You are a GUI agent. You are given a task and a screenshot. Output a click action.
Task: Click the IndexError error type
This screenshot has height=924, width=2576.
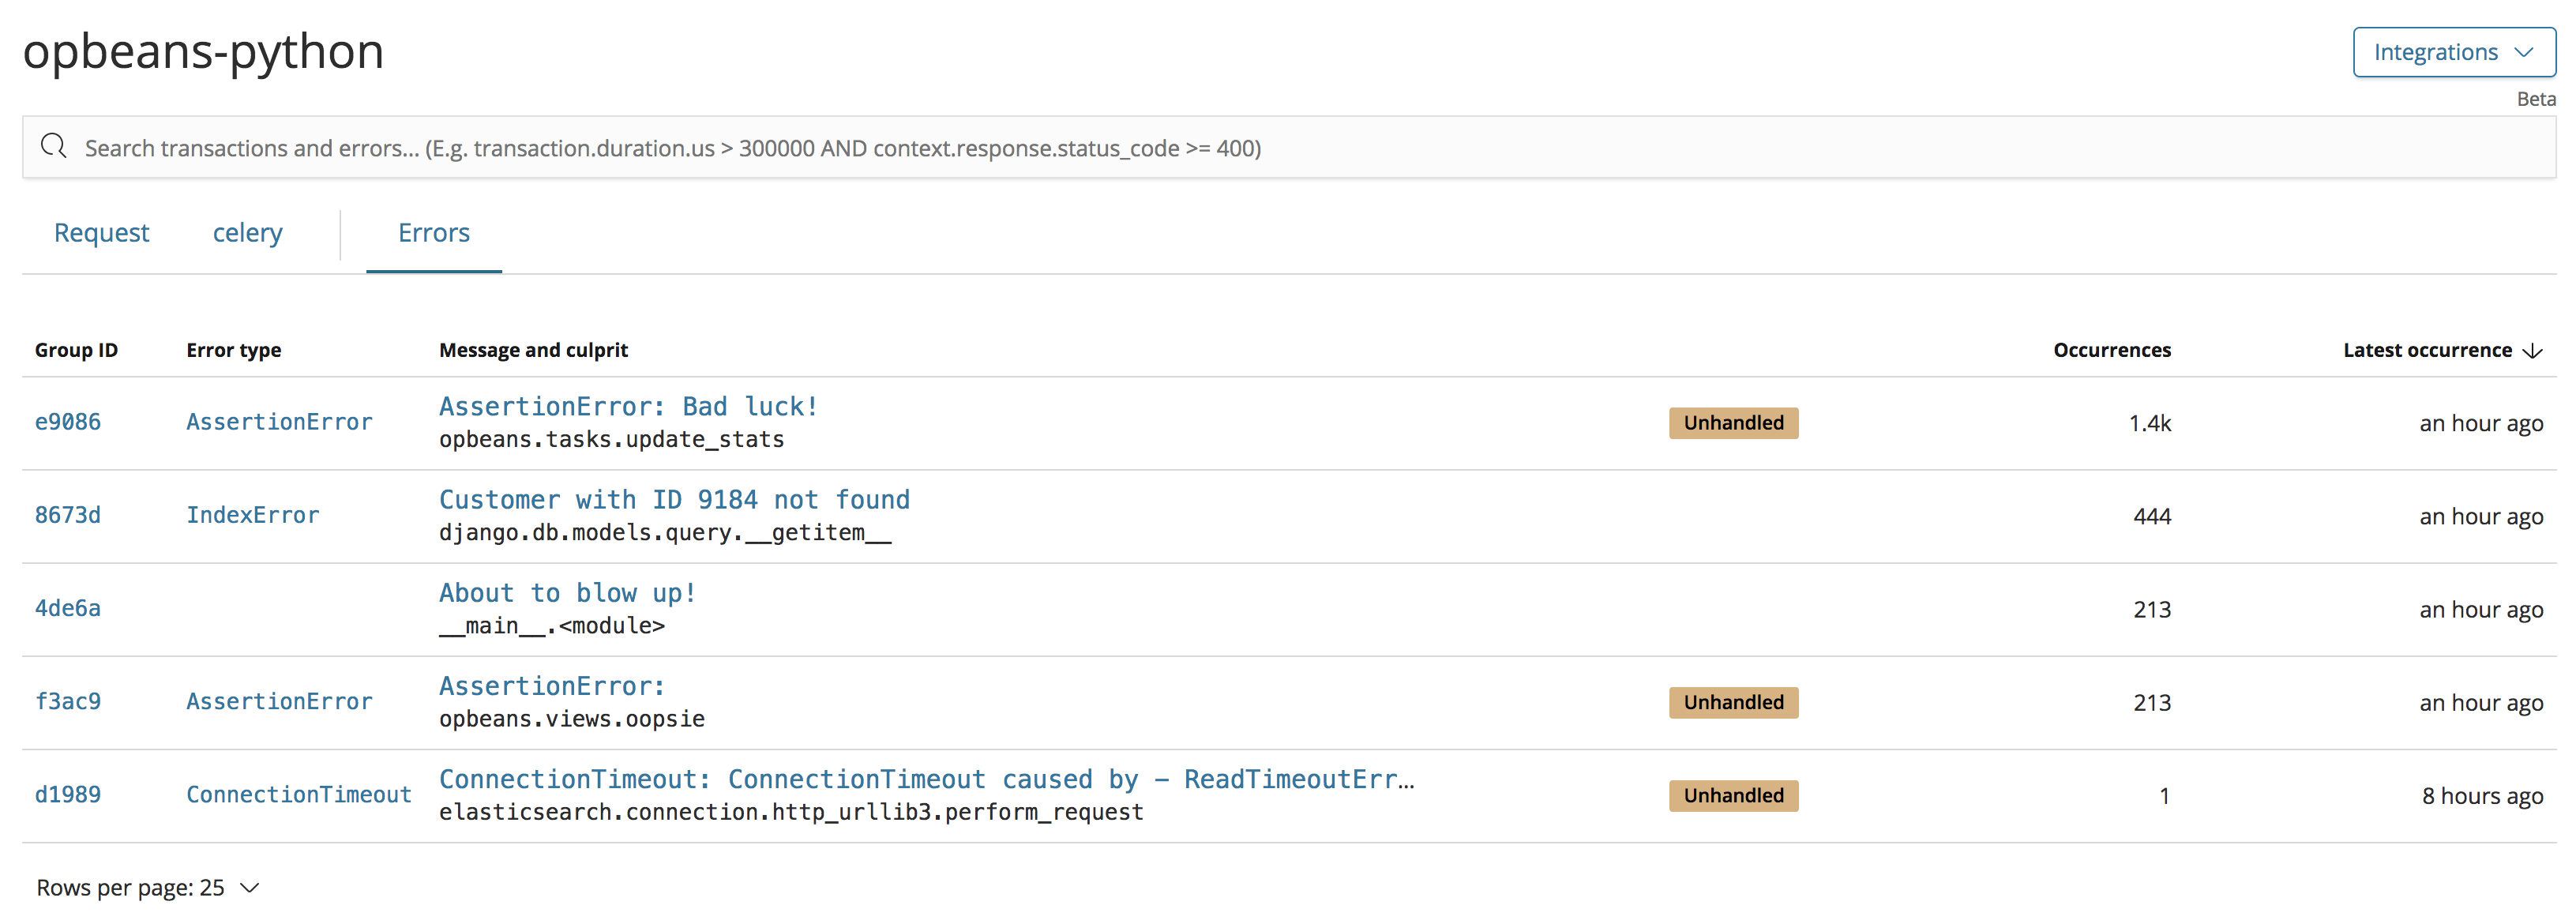point(253,515)
